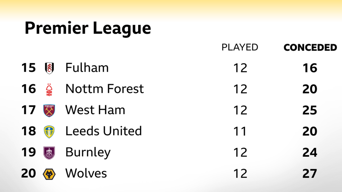
Task: Click the Leeds United club crest
Action: [49, 131]
